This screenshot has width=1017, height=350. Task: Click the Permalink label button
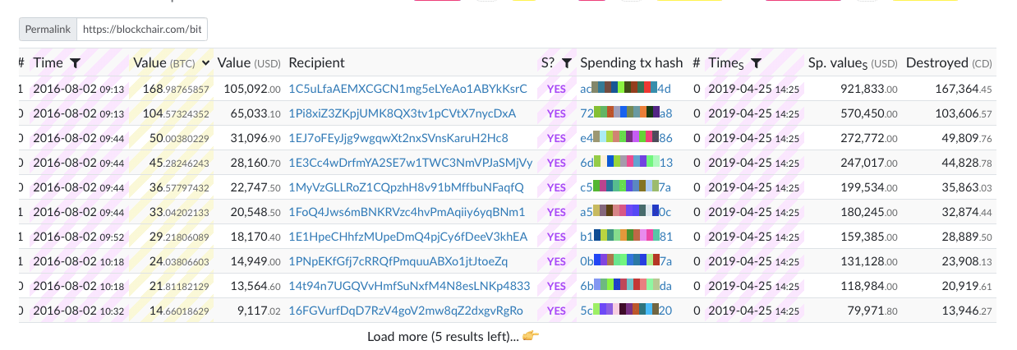[x=48, y=30]
